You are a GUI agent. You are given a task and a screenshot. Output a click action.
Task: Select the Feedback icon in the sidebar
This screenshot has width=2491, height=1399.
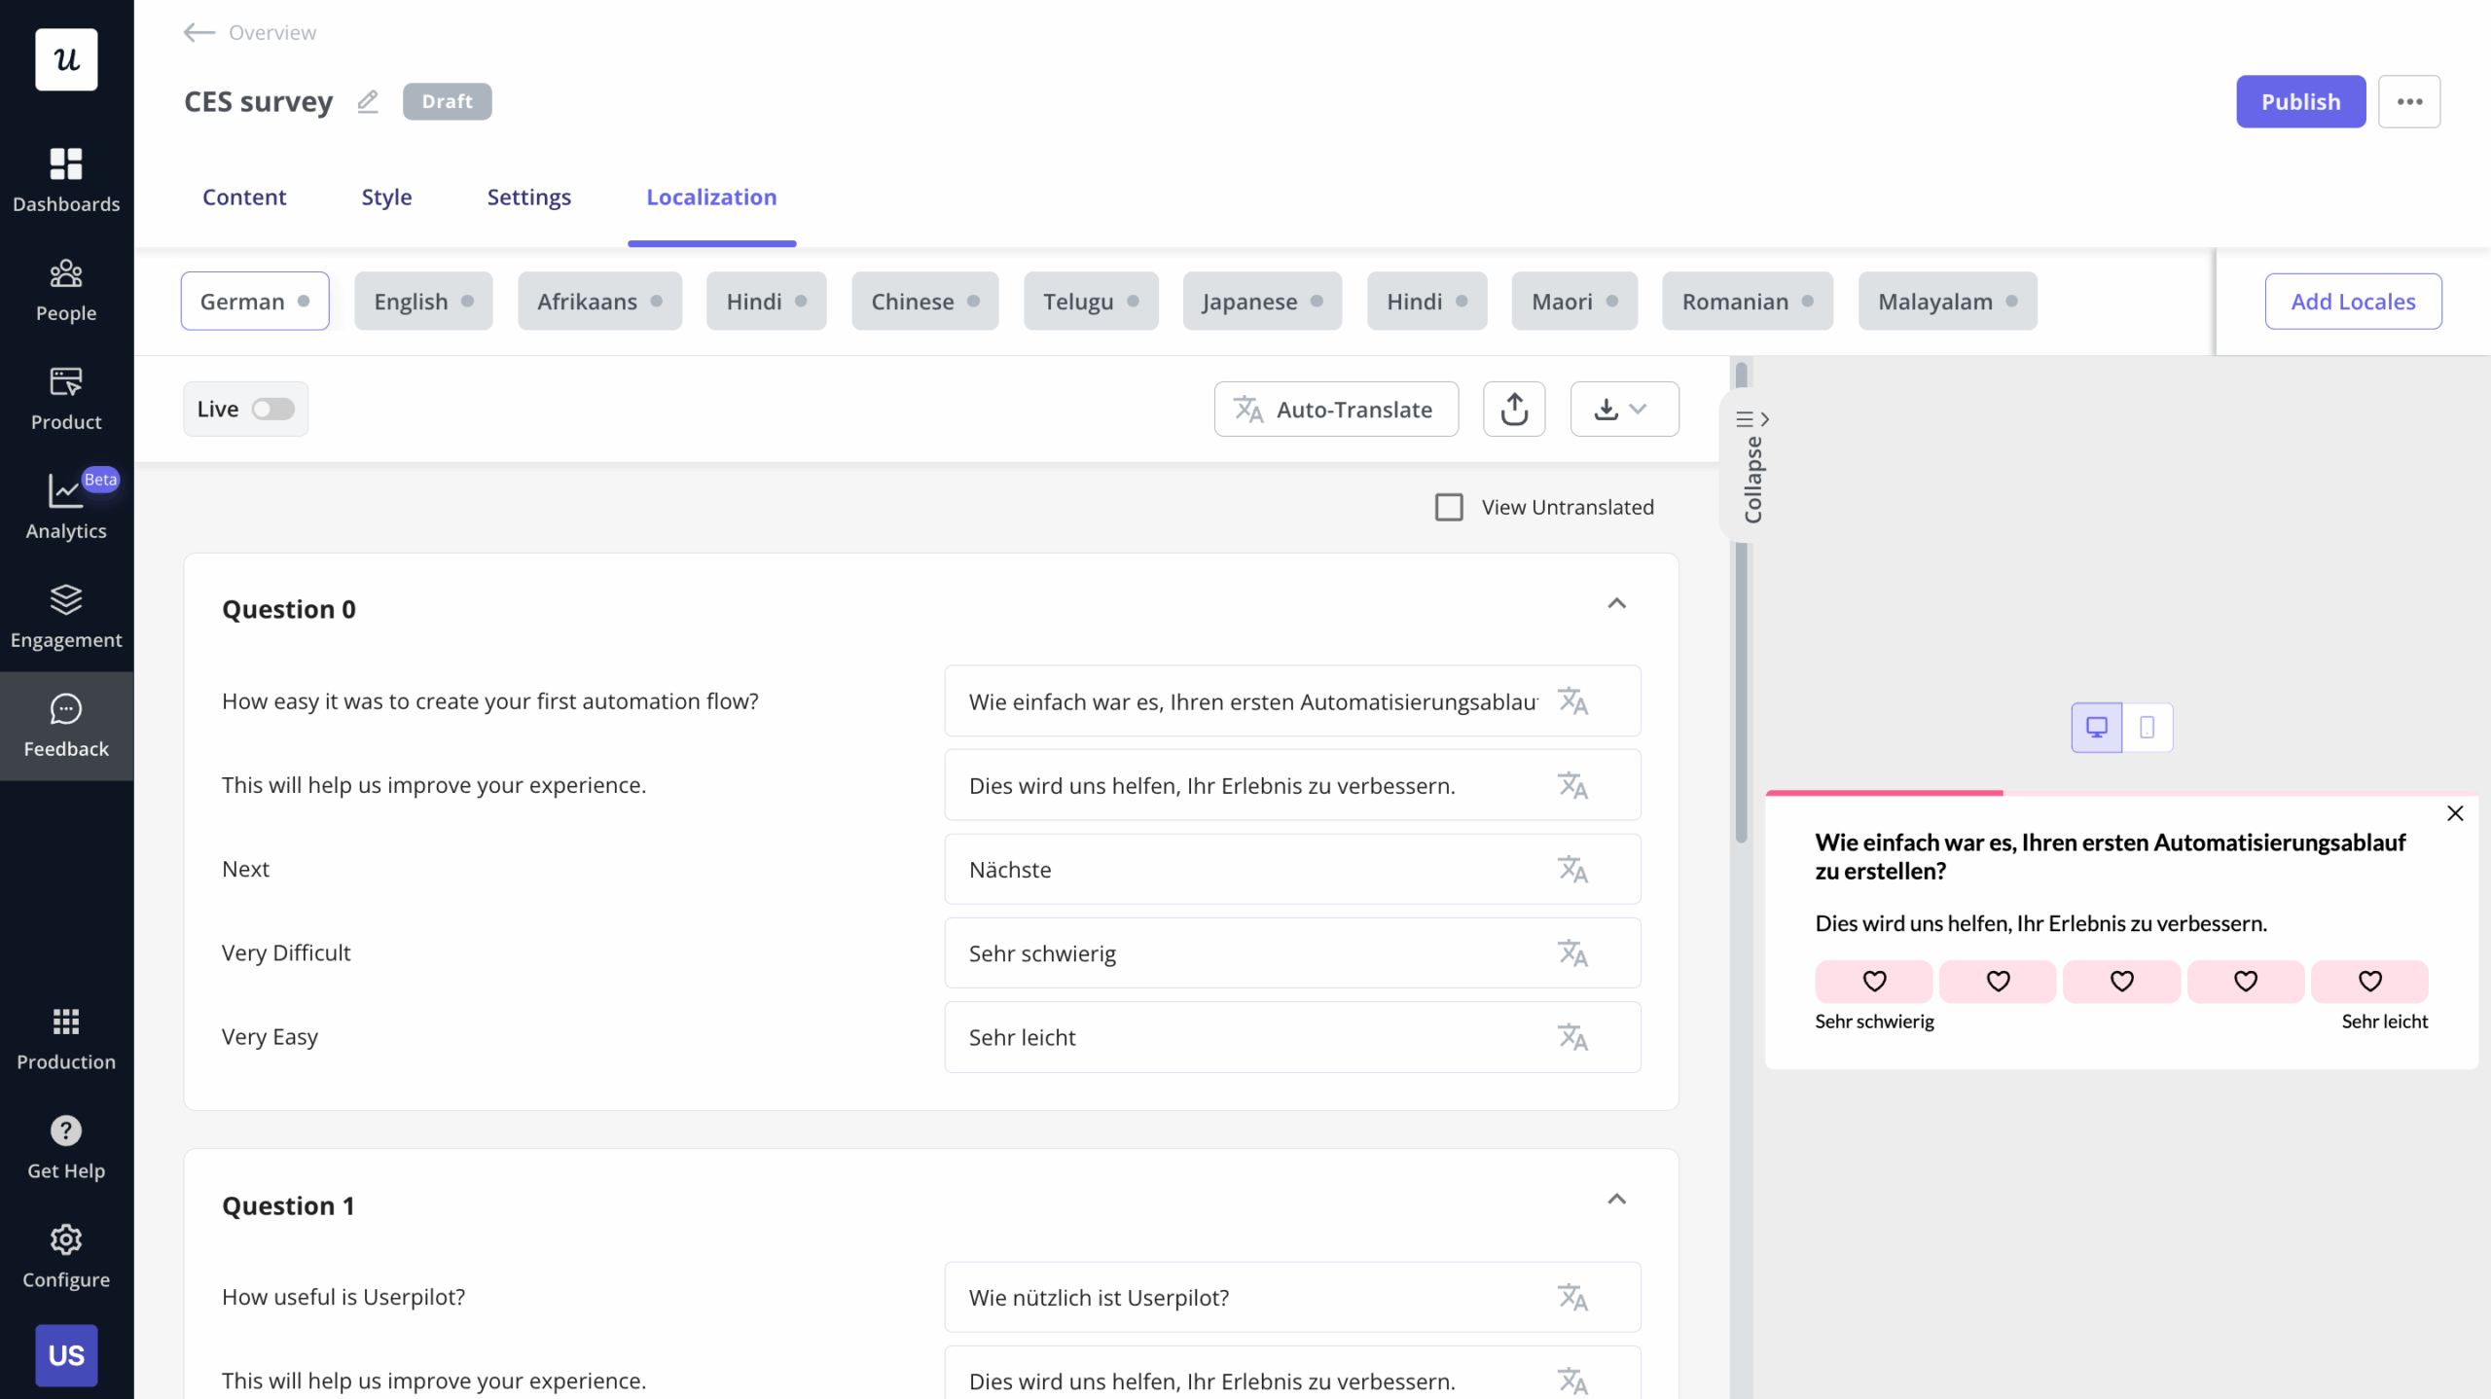[x=66, y=725]
